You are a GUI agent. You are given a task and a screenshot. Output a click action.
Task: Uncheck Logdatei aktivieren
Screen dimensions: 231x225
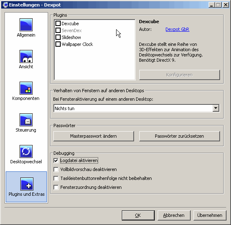tap(56, 160)
